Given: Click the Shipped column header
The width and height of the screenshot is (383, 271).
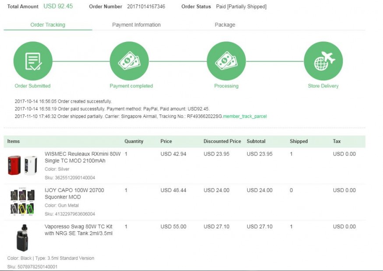Looking at the screenshot, I should 299,142.
